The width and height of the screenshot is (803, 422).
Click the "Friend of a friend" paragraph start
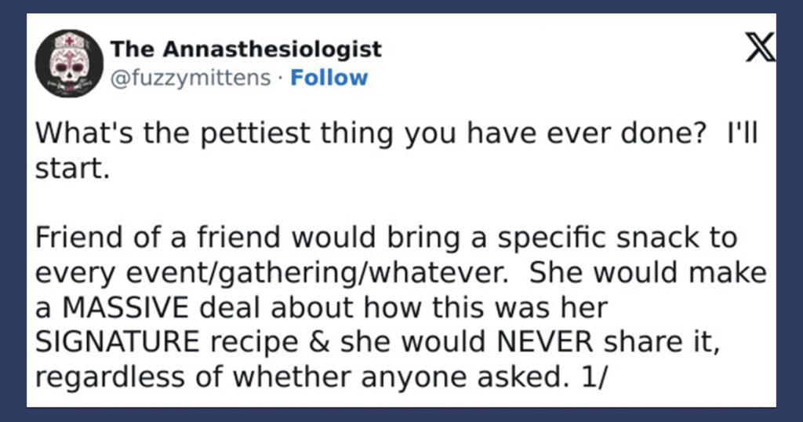(158, 238)
